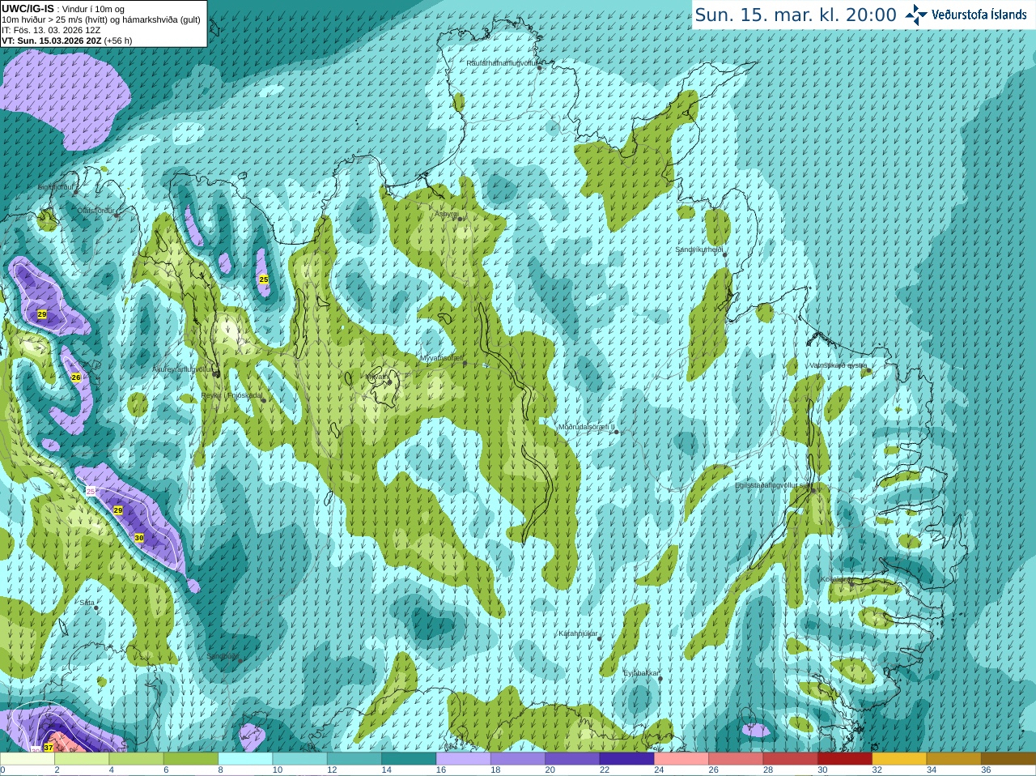This screenshot has height=776, width=1036.
Task: Select the 10–12 m/s legend color
Action: (x=299, y=759)
